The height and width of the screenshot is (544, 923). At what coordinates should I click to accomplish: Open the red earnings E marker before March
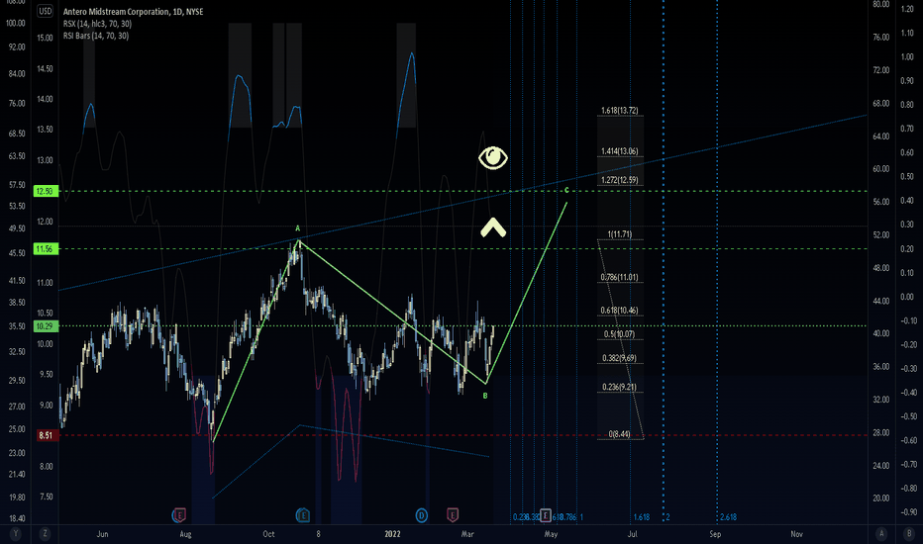452,515
